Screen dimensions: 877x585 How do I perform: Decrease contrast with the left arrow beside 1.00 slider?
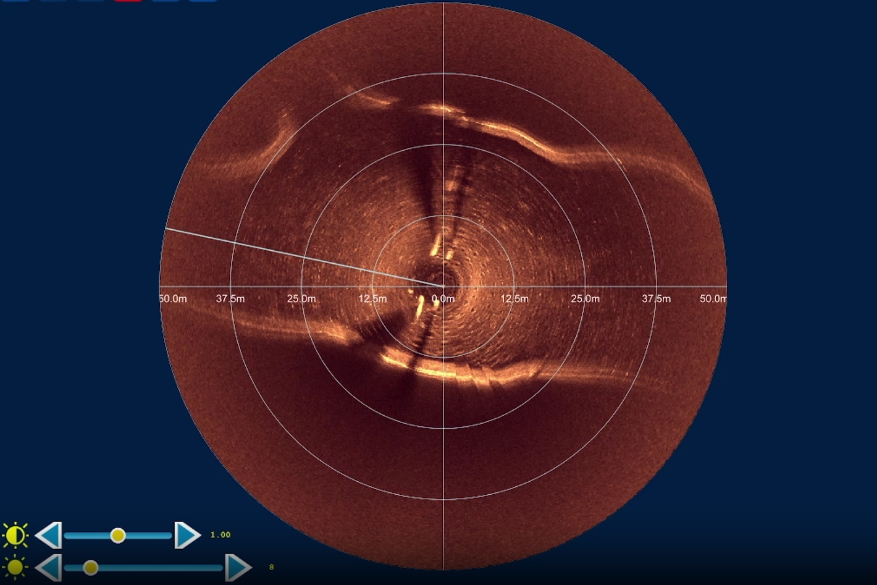pyautogui.click(x=48, y=535)
